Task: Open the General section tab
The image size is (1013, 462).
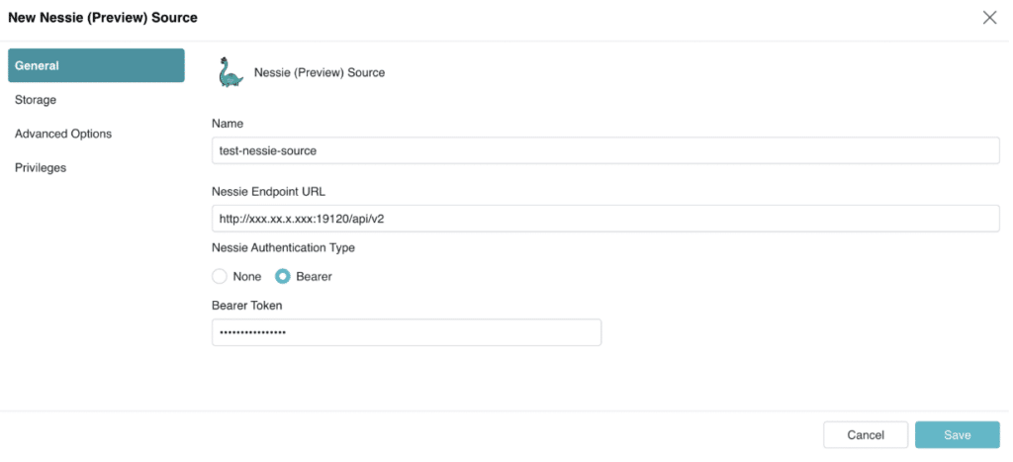Action: pos(96,65)
